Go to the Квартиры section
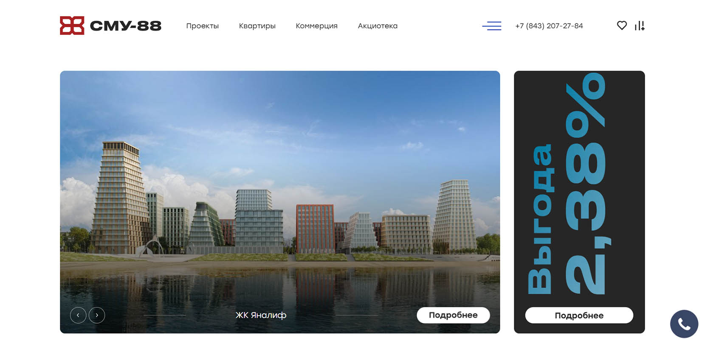The height and width of the screenshot is (352, 705). point(257,26)
